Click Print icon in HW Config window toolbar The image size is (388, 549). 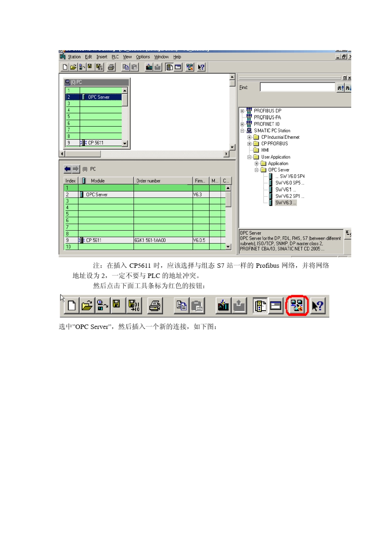pyautogui.click(x=111, y=67)
